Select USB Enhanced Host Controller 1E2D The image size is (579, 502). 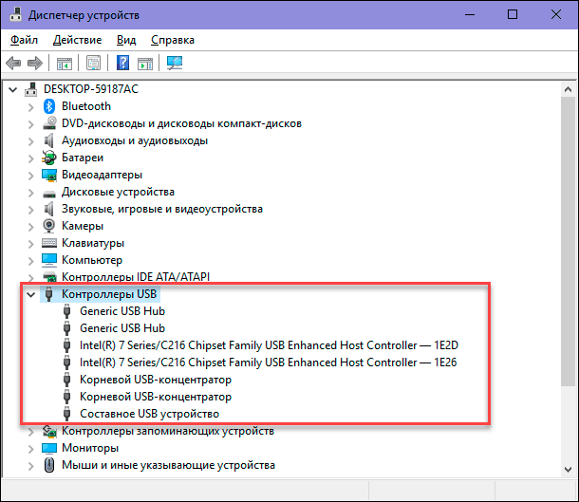tap(269, 345)
